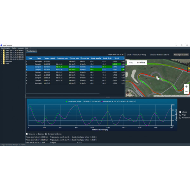Click the rabbit marker on the track
This screenshot has width=190, height=190.
point(157,78)
